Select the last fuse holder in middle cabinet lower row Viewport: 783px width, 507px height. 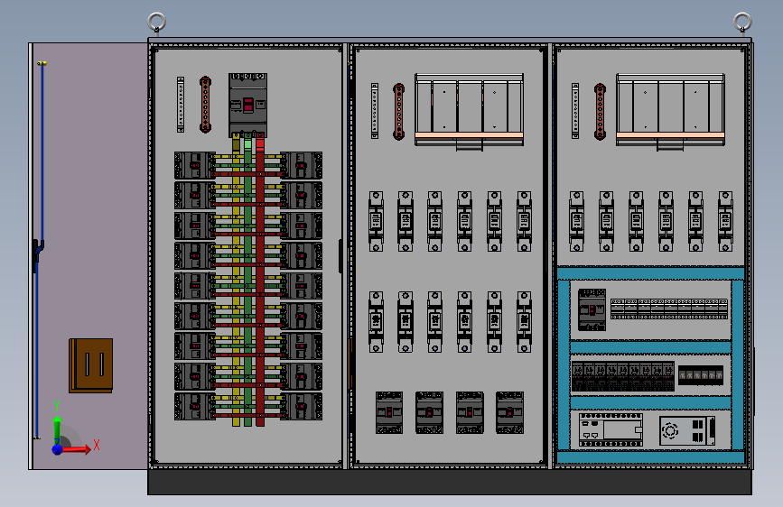525,322
